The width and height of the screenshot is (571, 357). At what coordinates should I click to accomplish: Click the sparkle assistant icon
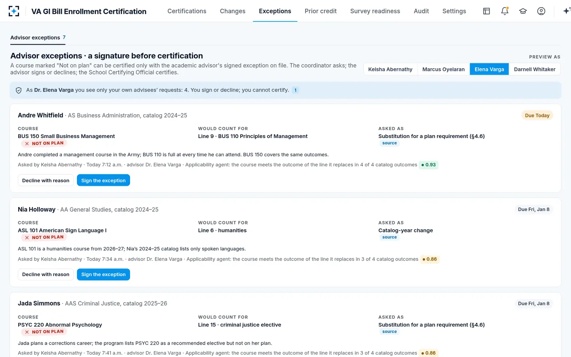pyautogui.click(x=567, y=11)
